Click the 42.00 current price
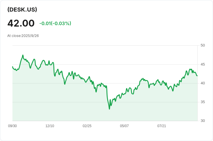Screen dimensions: 213x141 [x=21, y=23]
